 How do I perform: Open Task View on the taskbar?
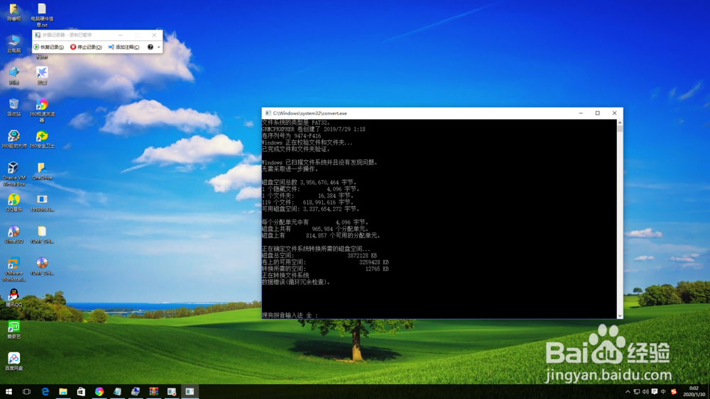[27, 391]
